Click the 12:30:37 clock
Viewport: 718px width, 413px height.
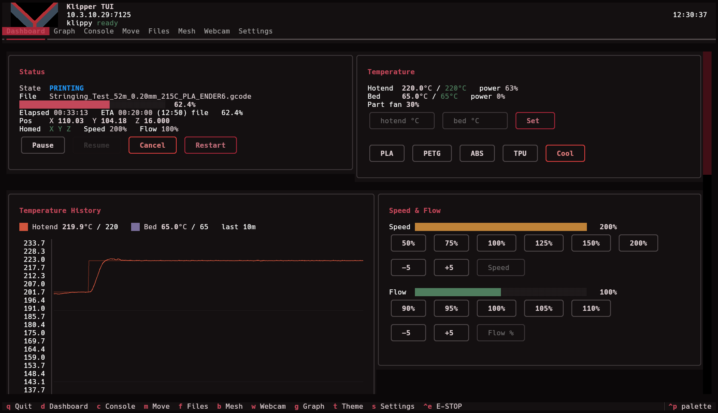pos(690,15)
